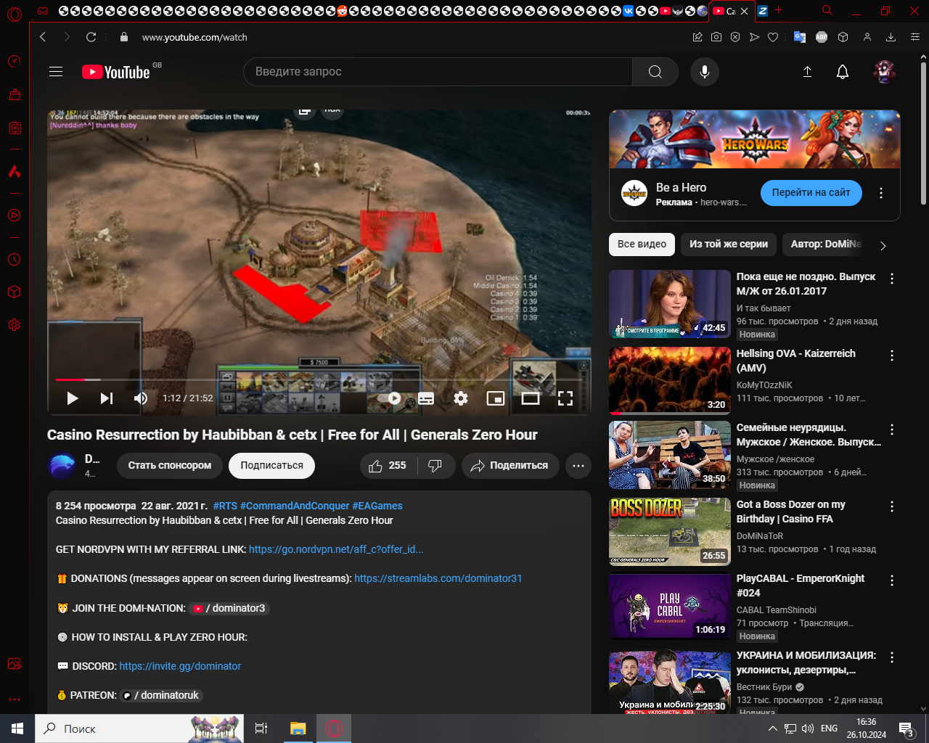Open YouTube guide hamburger menu

[56, 72]
